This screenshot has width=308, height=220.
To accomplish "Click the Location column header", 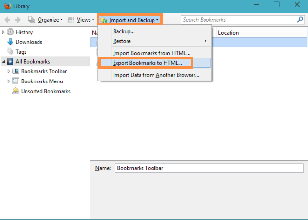I will click(228, 33).
